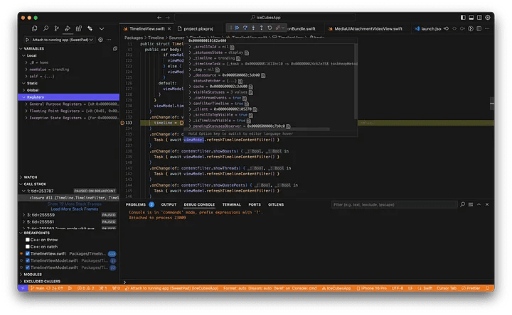This screenshot has height=315, width=512.
Task: Switch to the PORTS panel tab
Action: [x=255, y=204]
